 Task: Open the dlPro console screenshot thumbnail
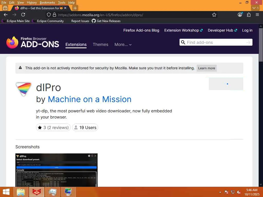click(x=56, y=170)
